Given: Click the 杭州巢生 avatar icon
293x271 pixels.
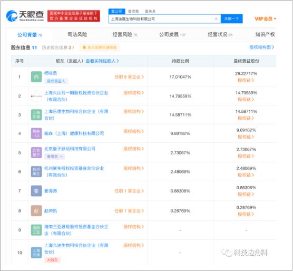Looking at the screenshot, I should click(36, 171).
